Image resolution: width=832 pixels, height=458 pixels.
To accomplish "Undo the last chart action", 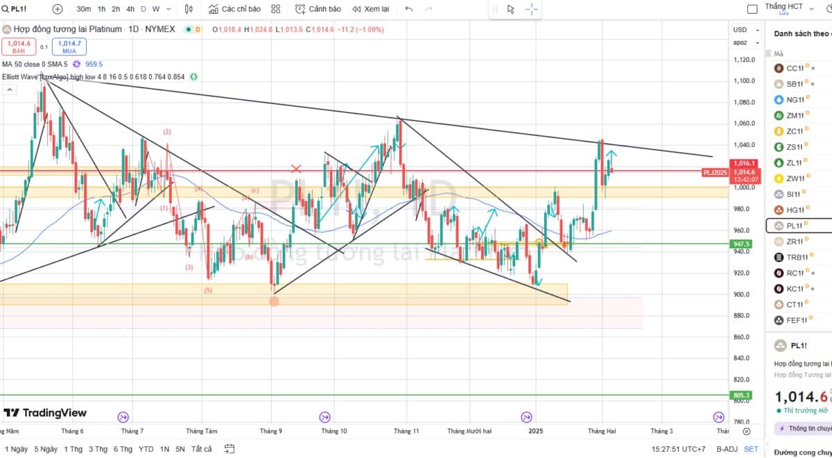I will coord(409,9).
